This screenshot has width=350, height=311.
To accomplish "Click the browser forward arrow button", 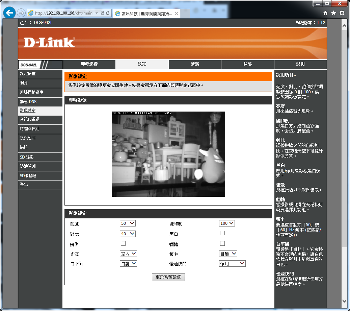I will tap(21, 13).
